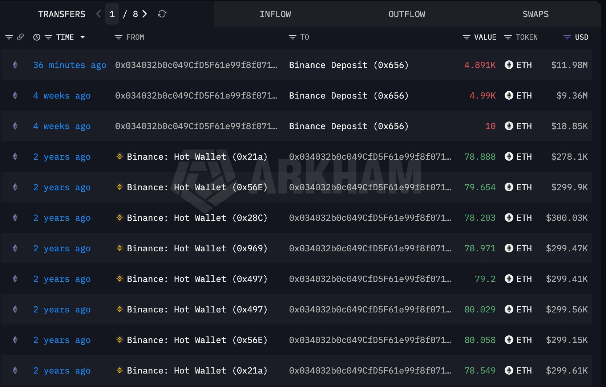Image resolution: width=606 pixels, height=387 pixels.
Task: Click the USD column header
Action: coord(581,37)
